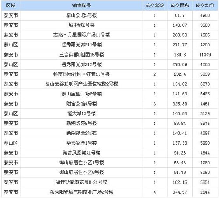Select 福佳斯南湖花园B-21号楼 entry
Viewport: 219px width, 198px height.
point(81,182)
